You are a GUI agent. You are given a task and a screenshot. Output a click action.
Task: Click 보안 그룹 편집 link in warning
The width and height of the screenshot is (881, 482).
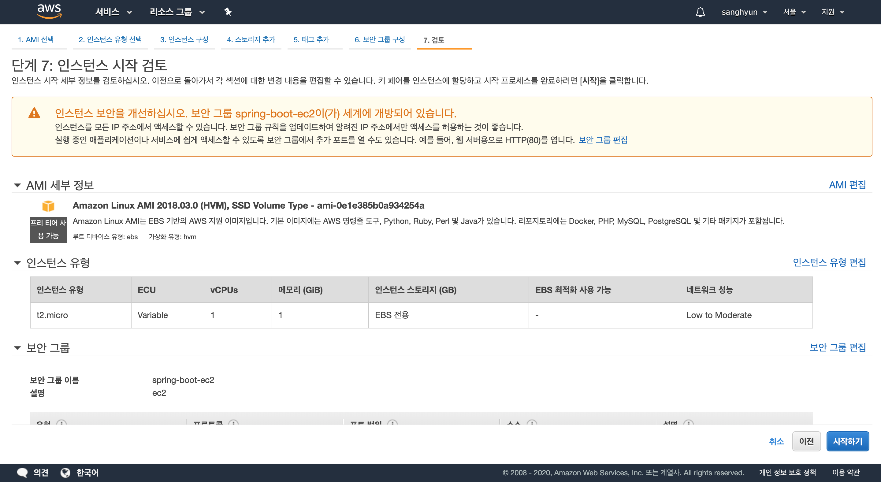coord(603,140)
